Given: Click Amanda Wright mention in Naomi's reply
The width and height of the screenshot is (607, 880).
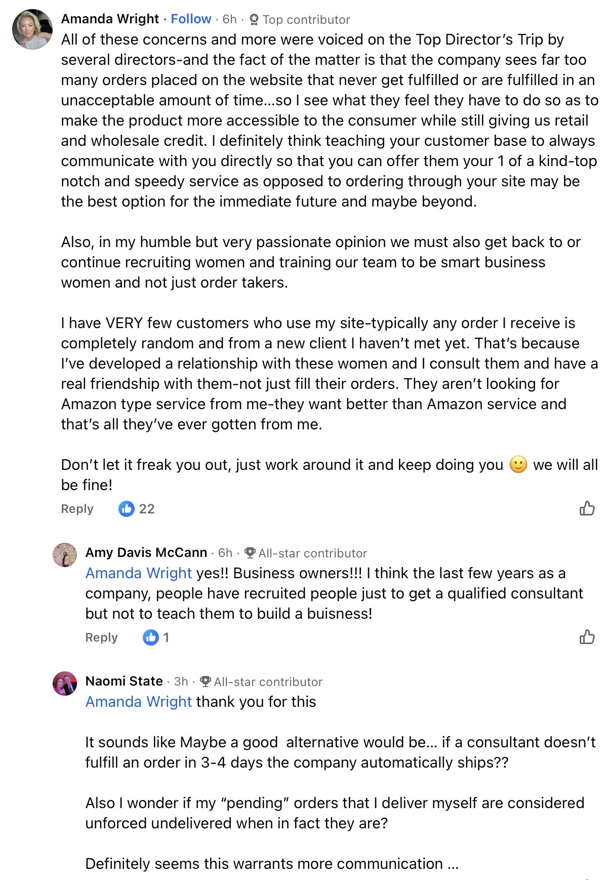Looking at the screenshot, I should click(138, 702).
